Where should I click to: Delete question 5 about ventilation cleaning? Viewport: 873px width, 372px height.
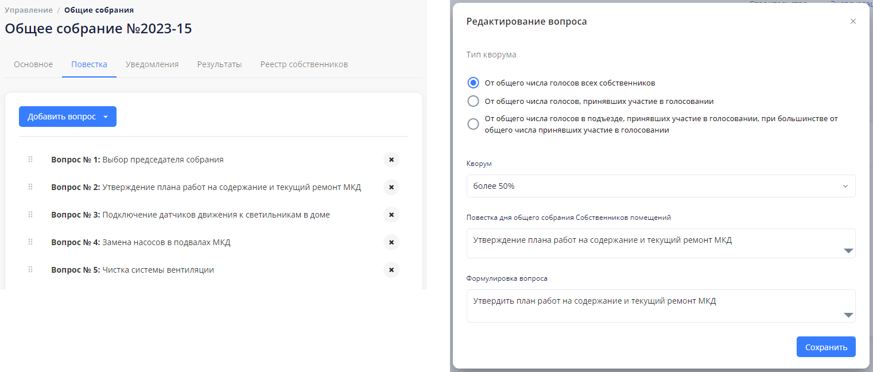point(391,270)
